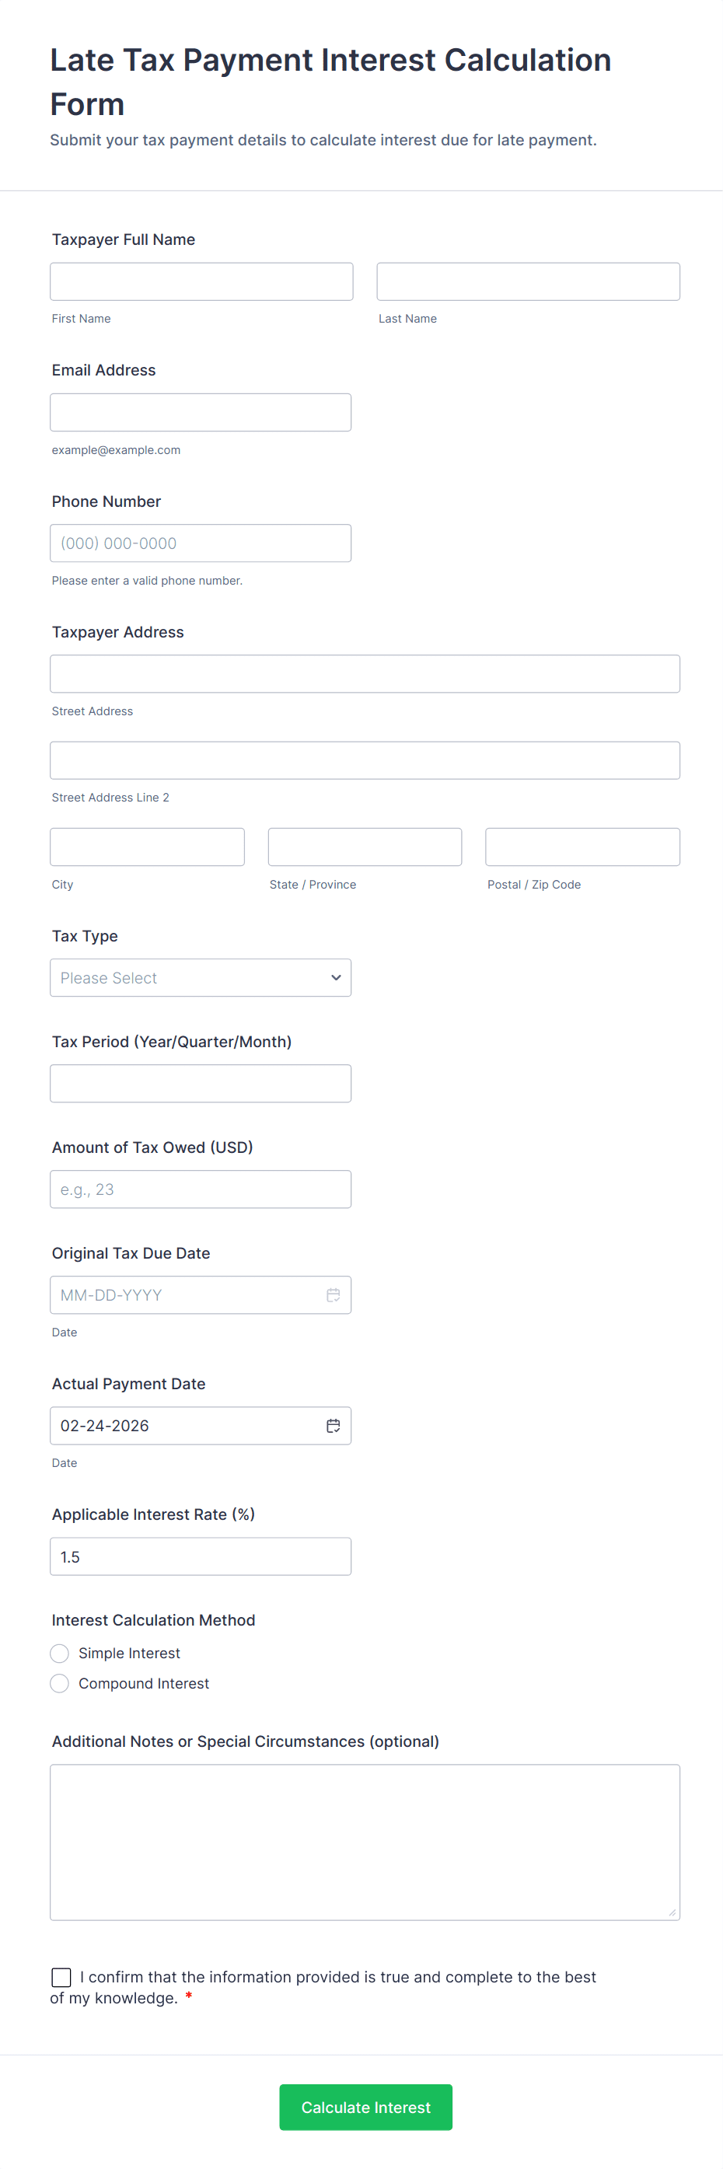Click the Street Address Line 2 field
This screenshot has height=2169, width=723.
pyautogui.click(x=365, y=760)
